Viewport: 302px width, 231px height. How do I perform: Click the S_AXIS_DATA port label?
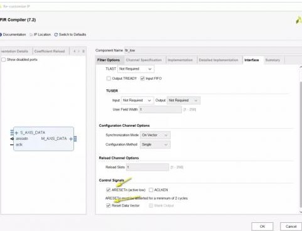click(33, 132)
